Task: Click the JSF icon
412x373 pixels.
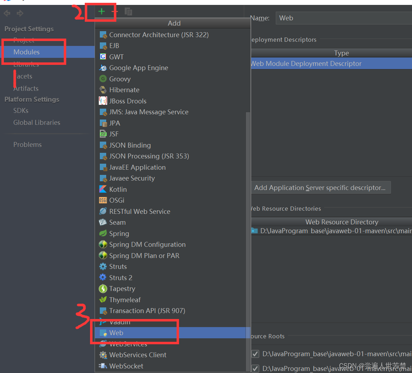Action: point(103,134)
